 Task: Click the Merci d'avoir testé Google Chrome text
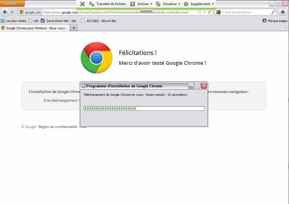(162, 63)
